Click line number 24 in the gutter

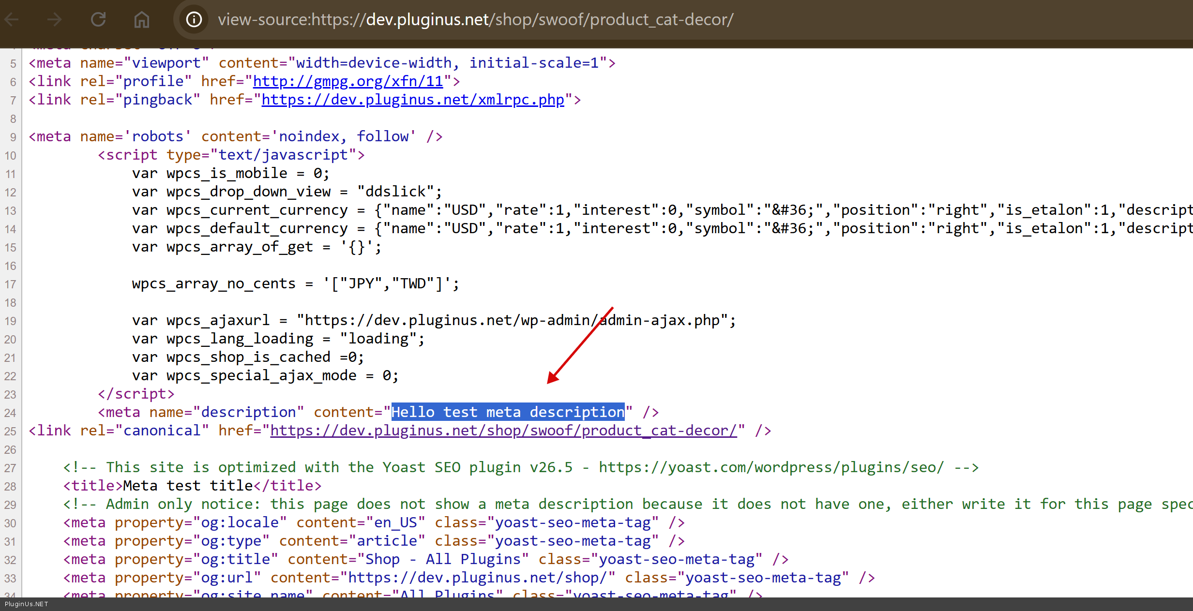pyautogui.click(x=11, y=413)
